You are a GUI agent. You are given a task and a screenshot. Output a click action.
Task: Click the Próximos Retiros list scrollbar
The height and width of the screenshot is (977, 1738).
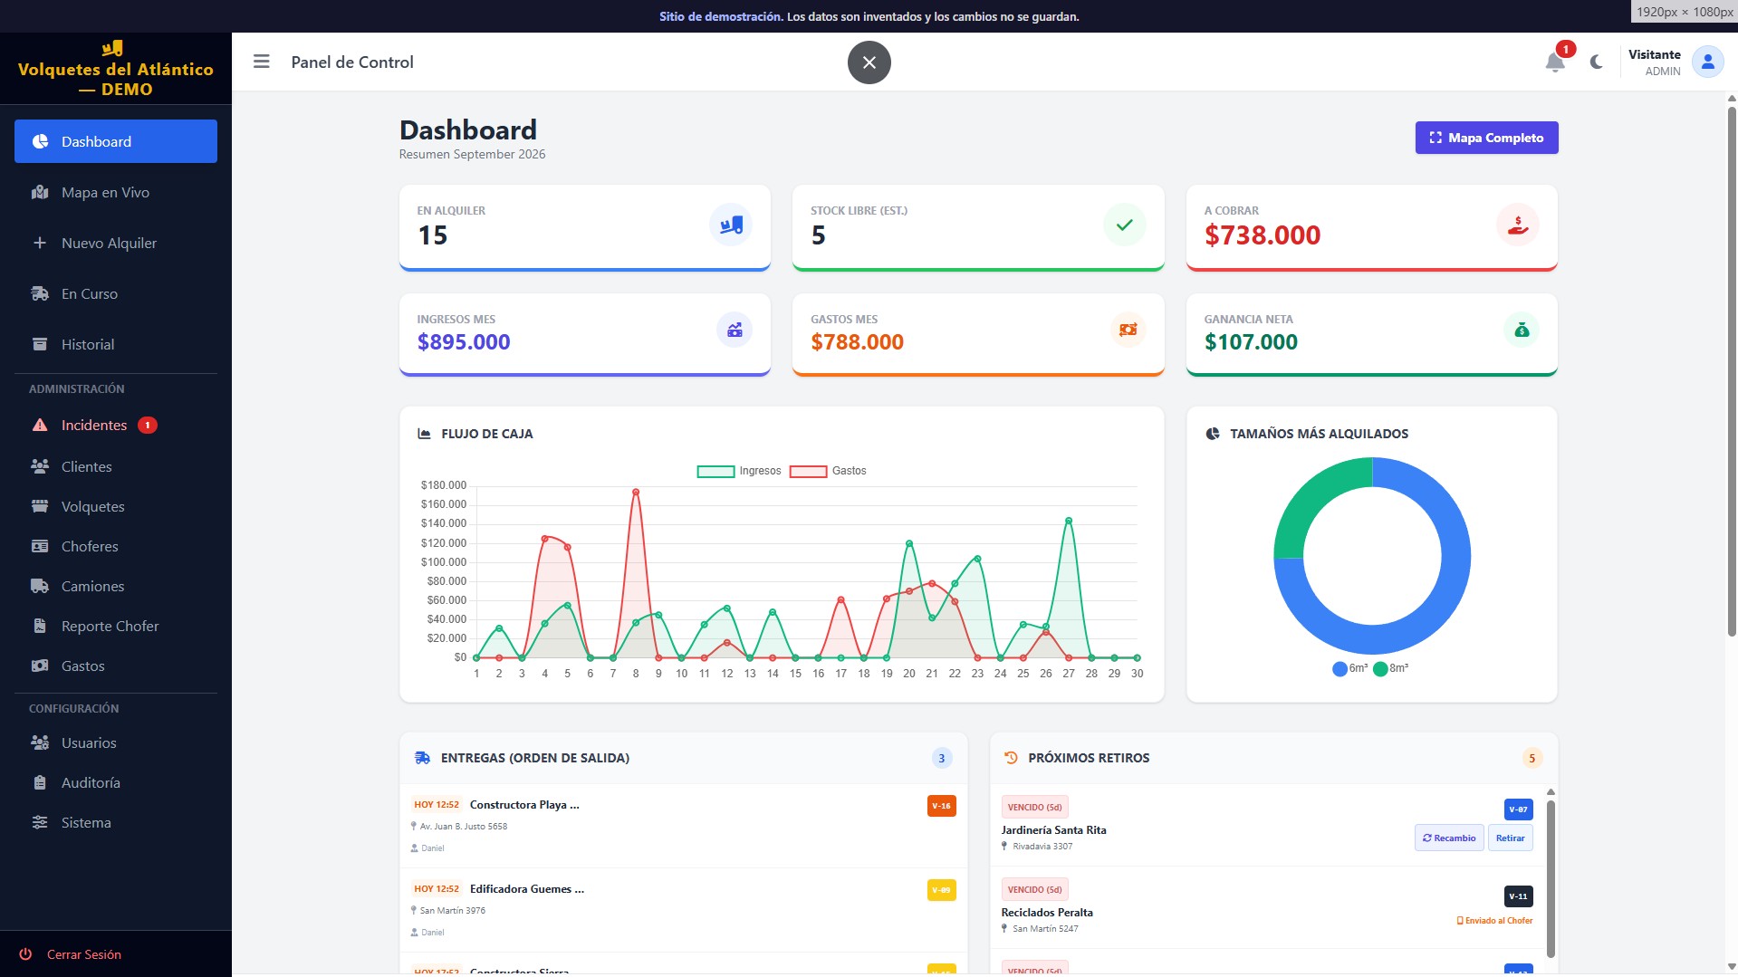[1551, 878]
